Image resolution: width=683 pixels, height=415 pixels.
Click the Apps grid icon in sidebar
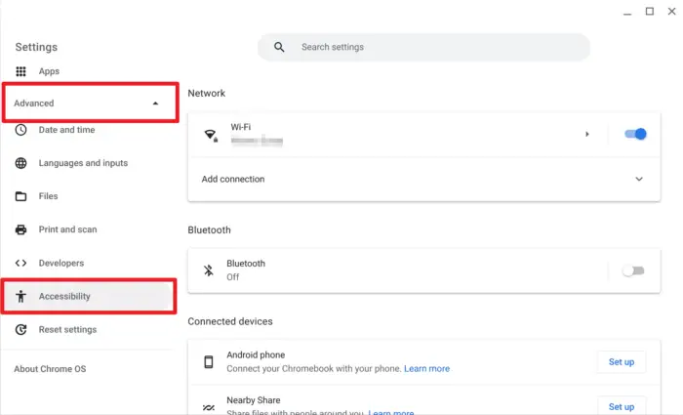pos(20,71)
